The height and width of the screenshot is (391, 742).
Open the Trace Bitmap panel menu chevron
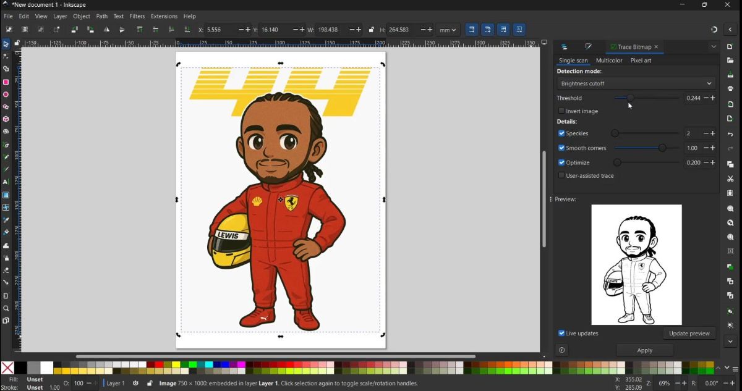tap(714, 46)
